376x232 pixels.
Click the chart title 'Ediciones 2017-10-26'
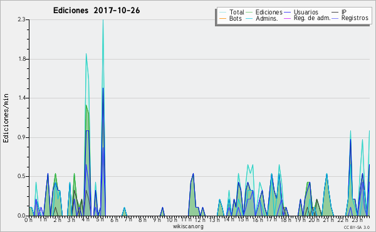pos(97,11)
